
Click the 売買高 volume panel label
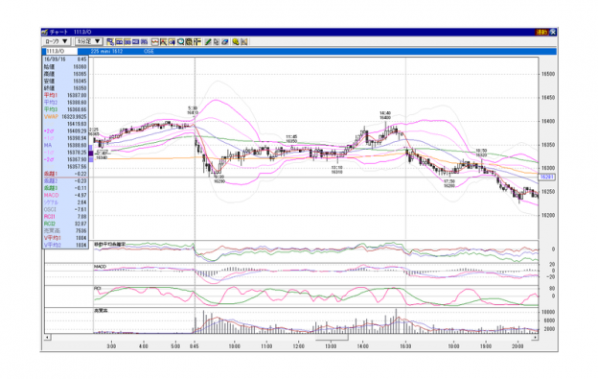pos(101,311)
